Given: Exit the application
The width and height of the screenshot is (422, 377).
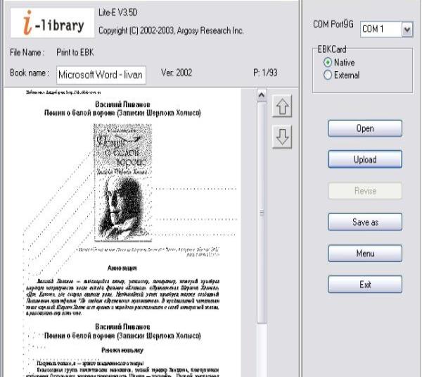Looking at the screenshot, I should click(365, 284).
